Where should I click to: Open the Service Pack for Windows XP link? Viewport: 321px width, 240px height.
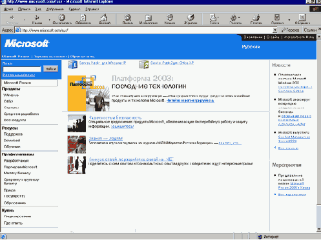click(x=103, y=63)
